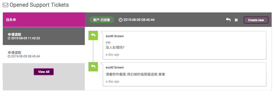Open the View All tickets button
The height and width of the screenshot is (98, 275).
(44, 72)
